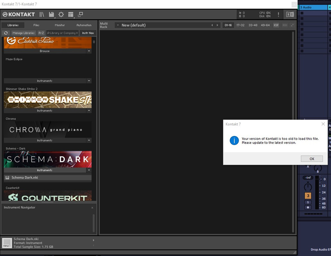Click the Shimmer Shake Strike banner
Screen dimensions: 331x256
[x=48, y=100]
